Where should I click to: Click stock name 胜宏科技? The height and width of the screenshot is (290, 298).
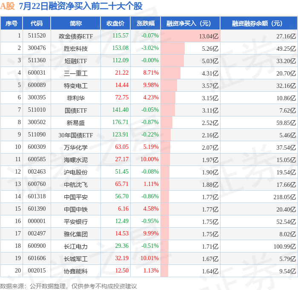click(x=76, y=48)
